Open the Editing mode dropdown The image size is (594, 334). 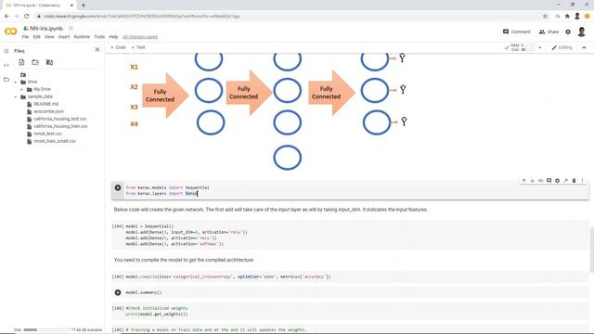pos(562,47)
